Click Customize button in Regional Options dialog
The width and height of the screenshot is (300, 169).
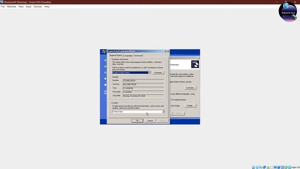tap(158, 73)
